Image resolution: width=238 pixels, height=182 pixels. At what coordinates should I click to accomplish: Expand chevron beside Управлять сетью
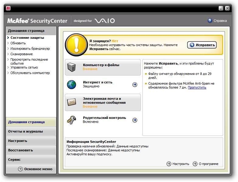(x=8, y=67)
